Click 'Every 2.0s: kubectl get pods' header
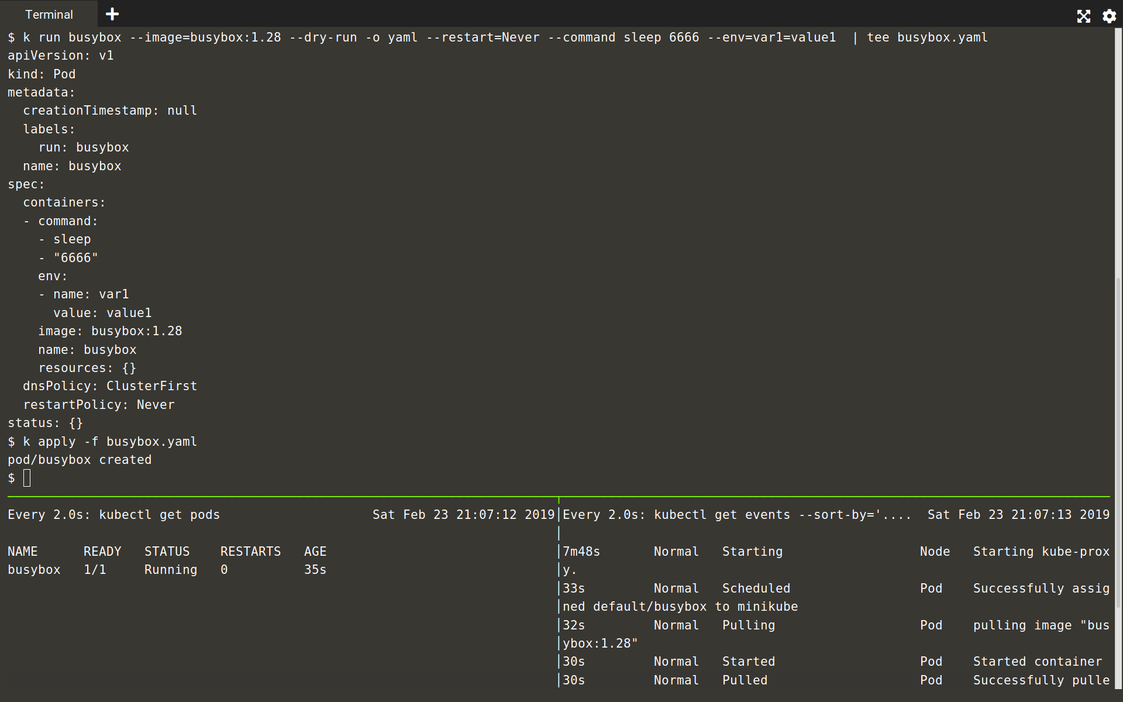This screenshot has width=1123, height=702. click(114, 515)
